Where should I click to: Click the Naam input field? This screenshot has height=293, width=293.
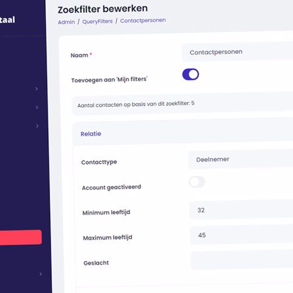pyautogui.click(x=237, y=52)
